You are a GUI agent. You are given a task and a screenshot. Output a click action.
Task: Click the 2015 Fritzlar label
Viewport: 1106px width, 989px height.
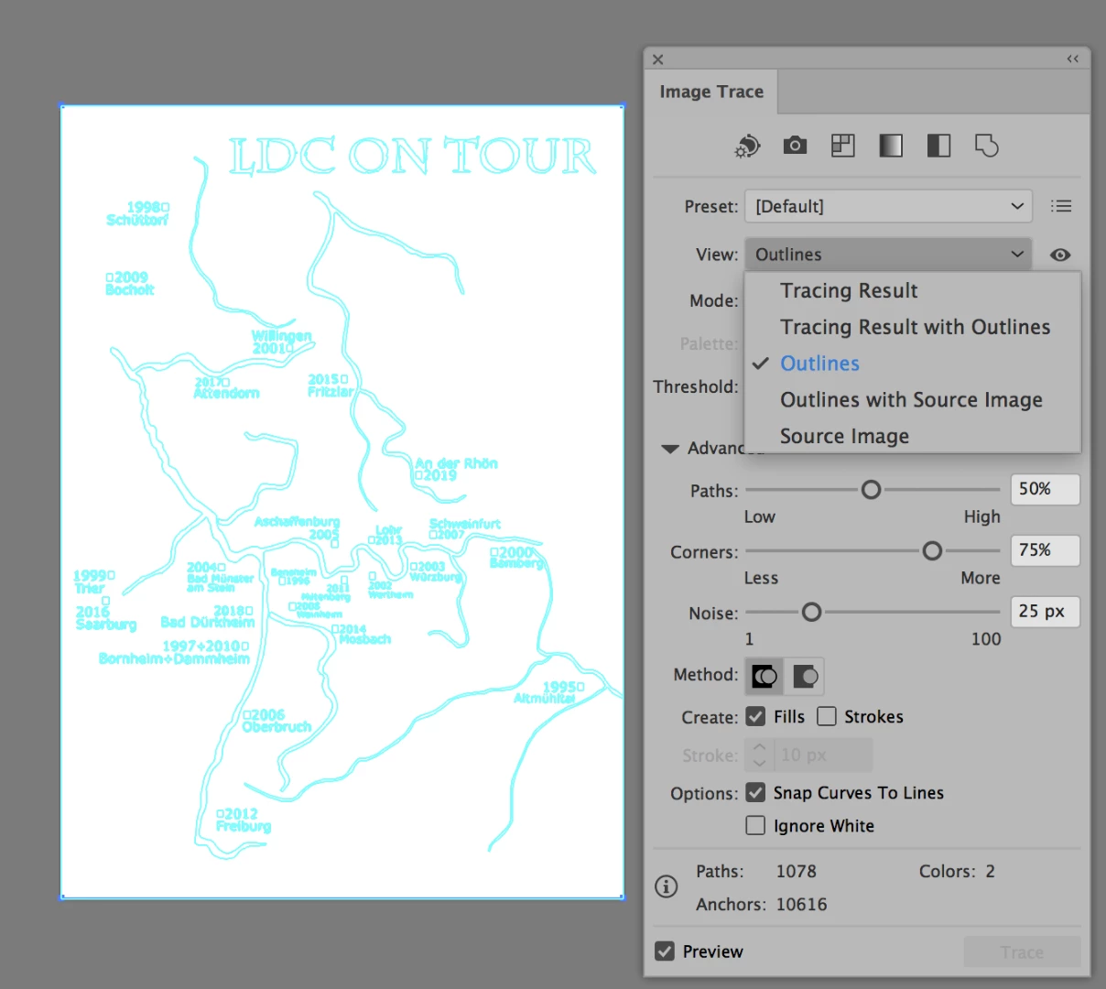[x=330, y=385]
